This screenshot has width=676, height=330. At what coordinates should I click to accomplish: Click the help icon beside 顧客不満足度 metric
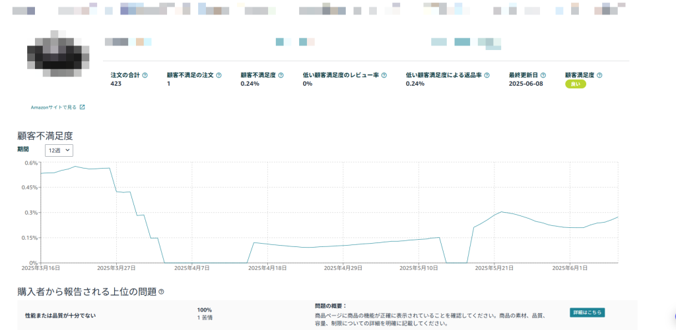[281, 75]
